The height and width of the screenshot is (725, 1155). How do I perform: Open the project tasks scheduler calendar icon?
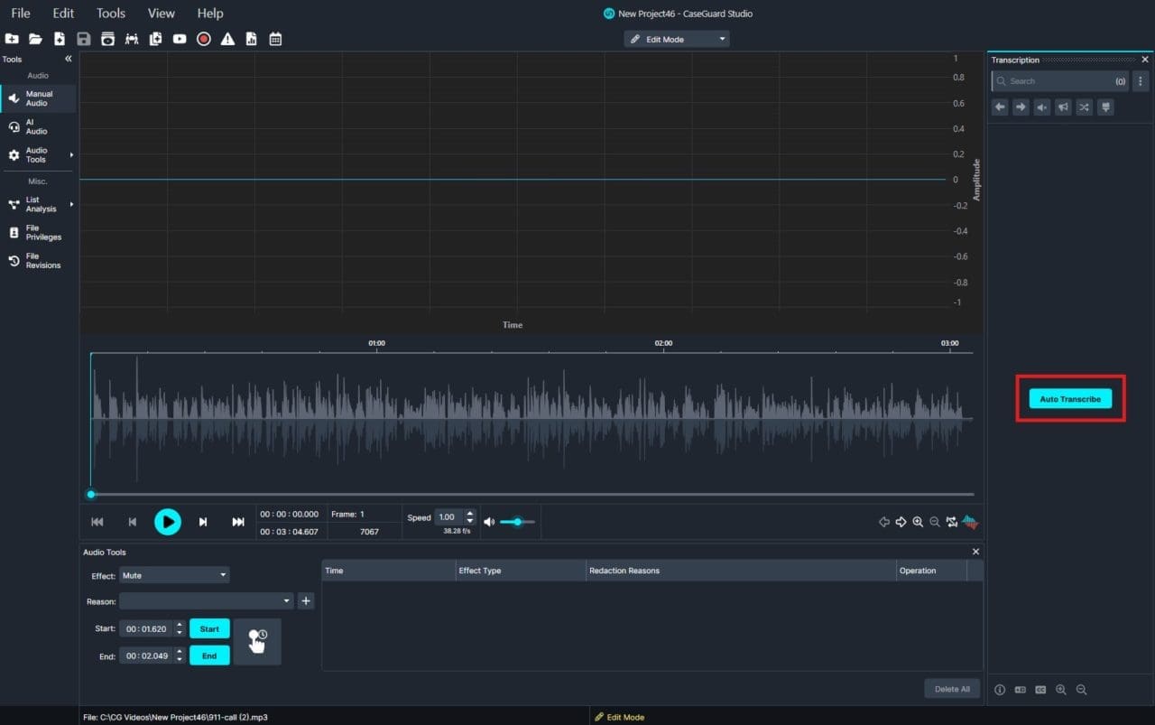[x=275, y=39]
